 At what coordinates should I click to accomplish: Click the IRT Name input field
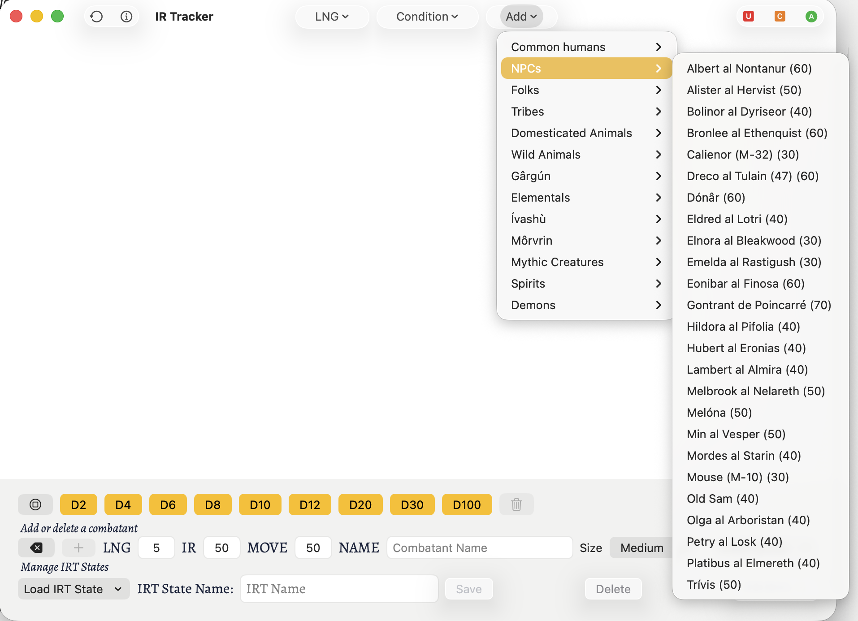(x=339, y=589)
